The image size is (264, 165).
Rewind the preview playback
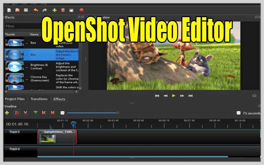[166, 96]
